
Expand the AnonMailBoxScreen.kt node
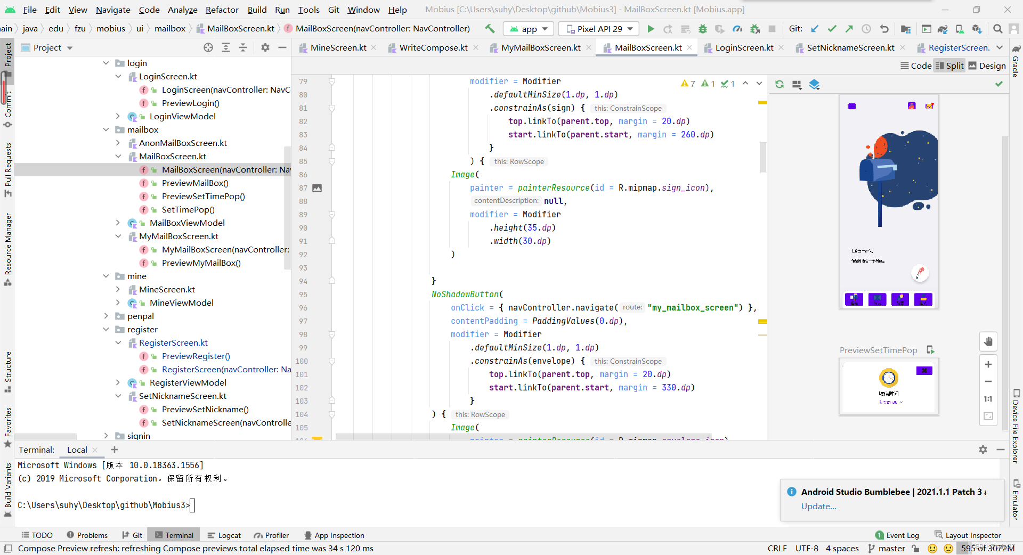pos(118,143)
